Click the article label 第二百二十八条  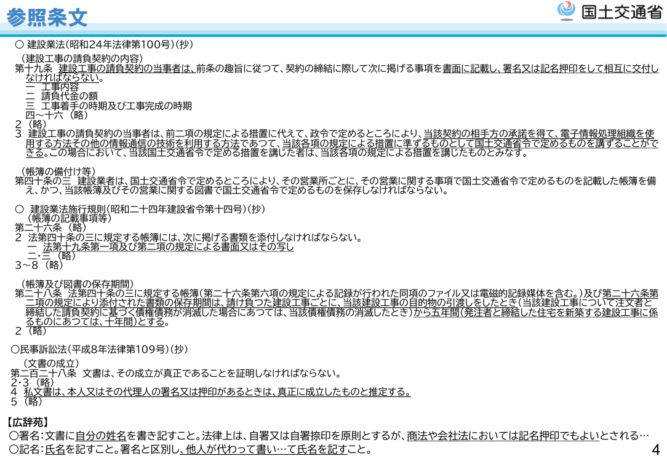44,374
